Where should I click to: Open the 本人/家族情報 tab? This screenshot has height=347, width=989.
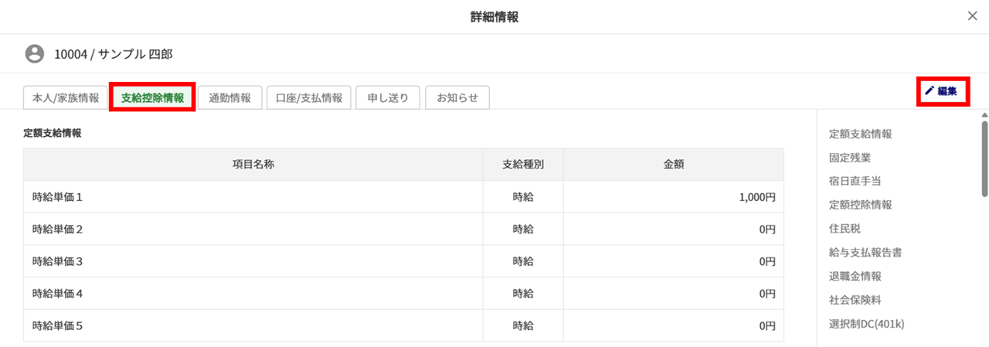(66, 98)
